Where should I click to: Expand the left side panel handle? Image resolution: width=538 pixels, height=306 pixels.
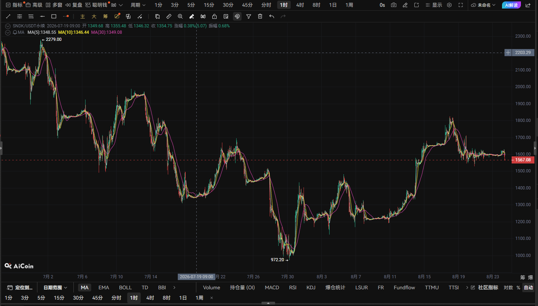1,148
